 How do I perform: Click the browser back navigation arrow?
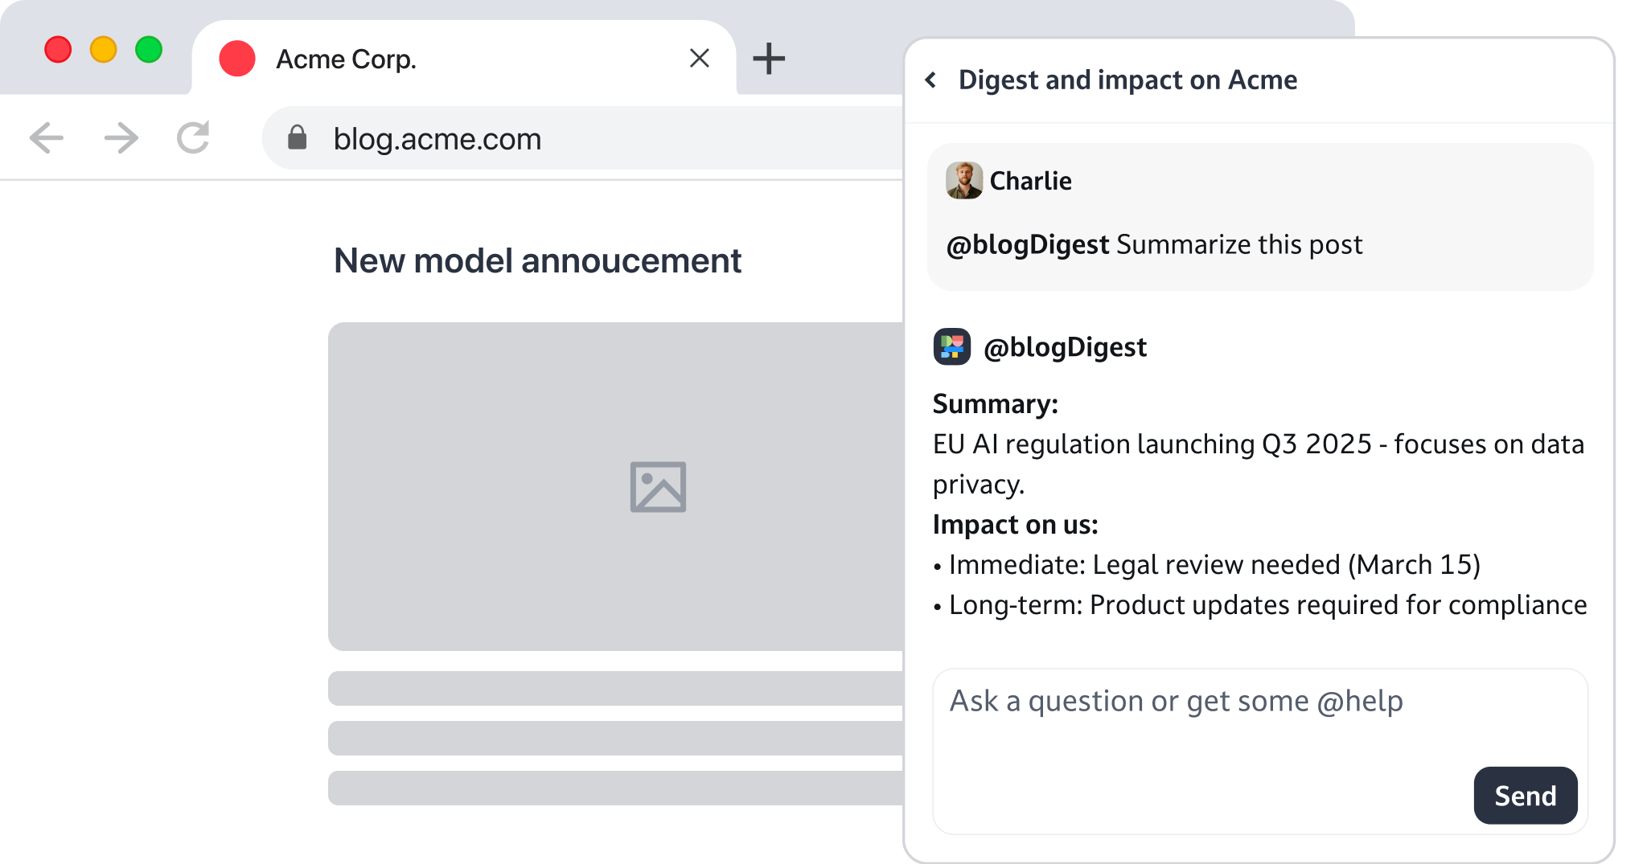[47, 137]
